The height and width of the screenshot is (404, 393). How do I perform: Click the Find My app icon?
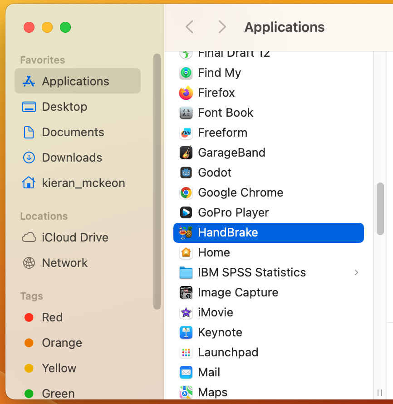pos(186,73)
